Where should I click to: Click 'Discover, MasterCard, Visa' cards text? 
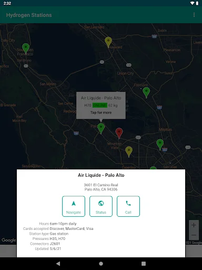72,229
